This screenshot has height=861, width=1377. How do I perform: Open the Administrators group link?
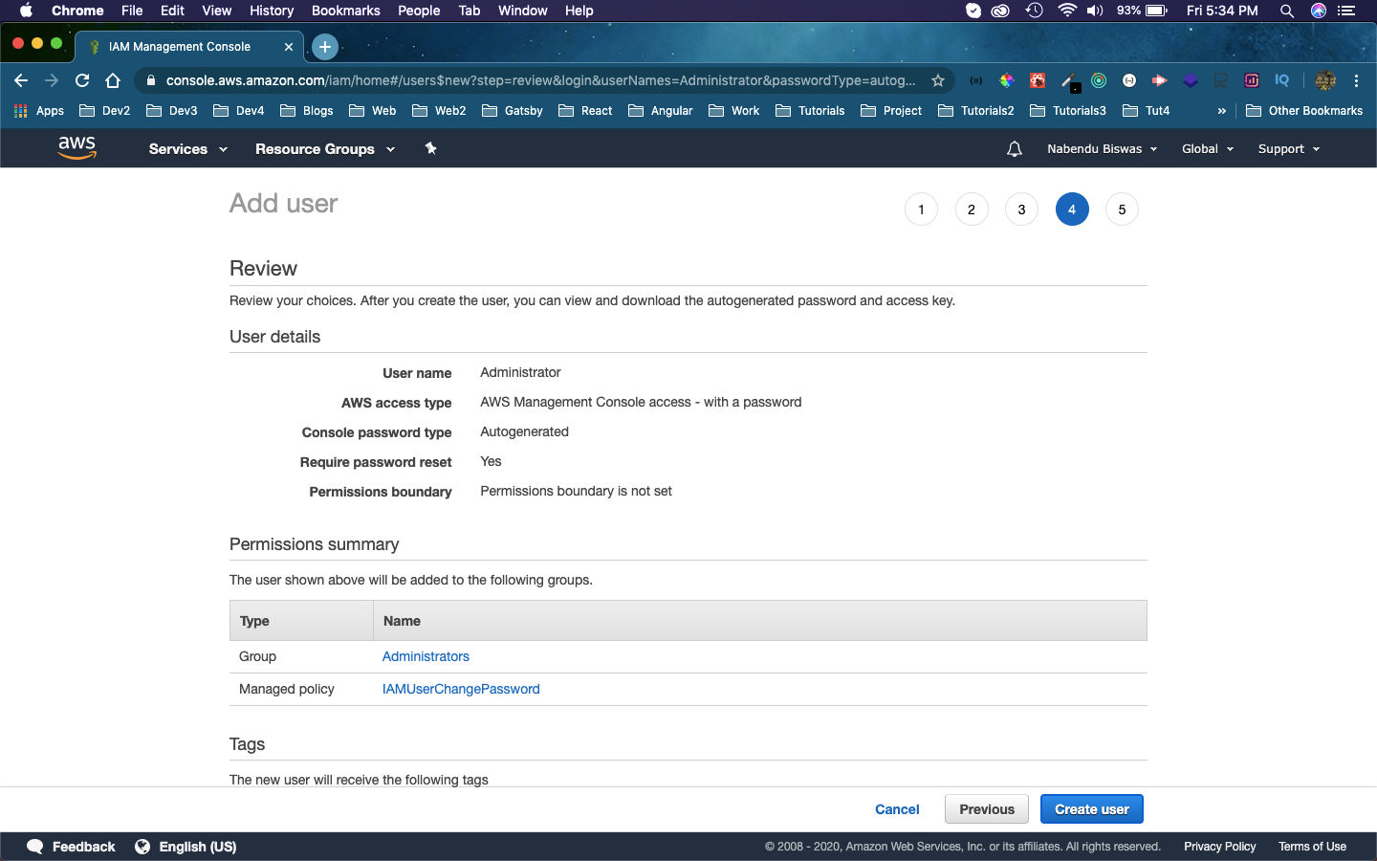coord(426,656)
